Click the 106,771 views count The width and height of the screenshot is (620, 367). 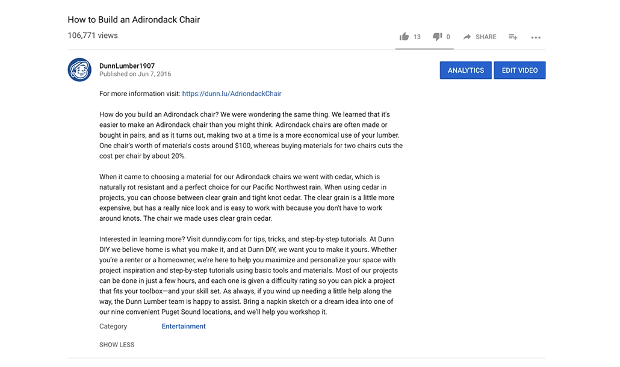pyautogui.click(x=93, y=35)
